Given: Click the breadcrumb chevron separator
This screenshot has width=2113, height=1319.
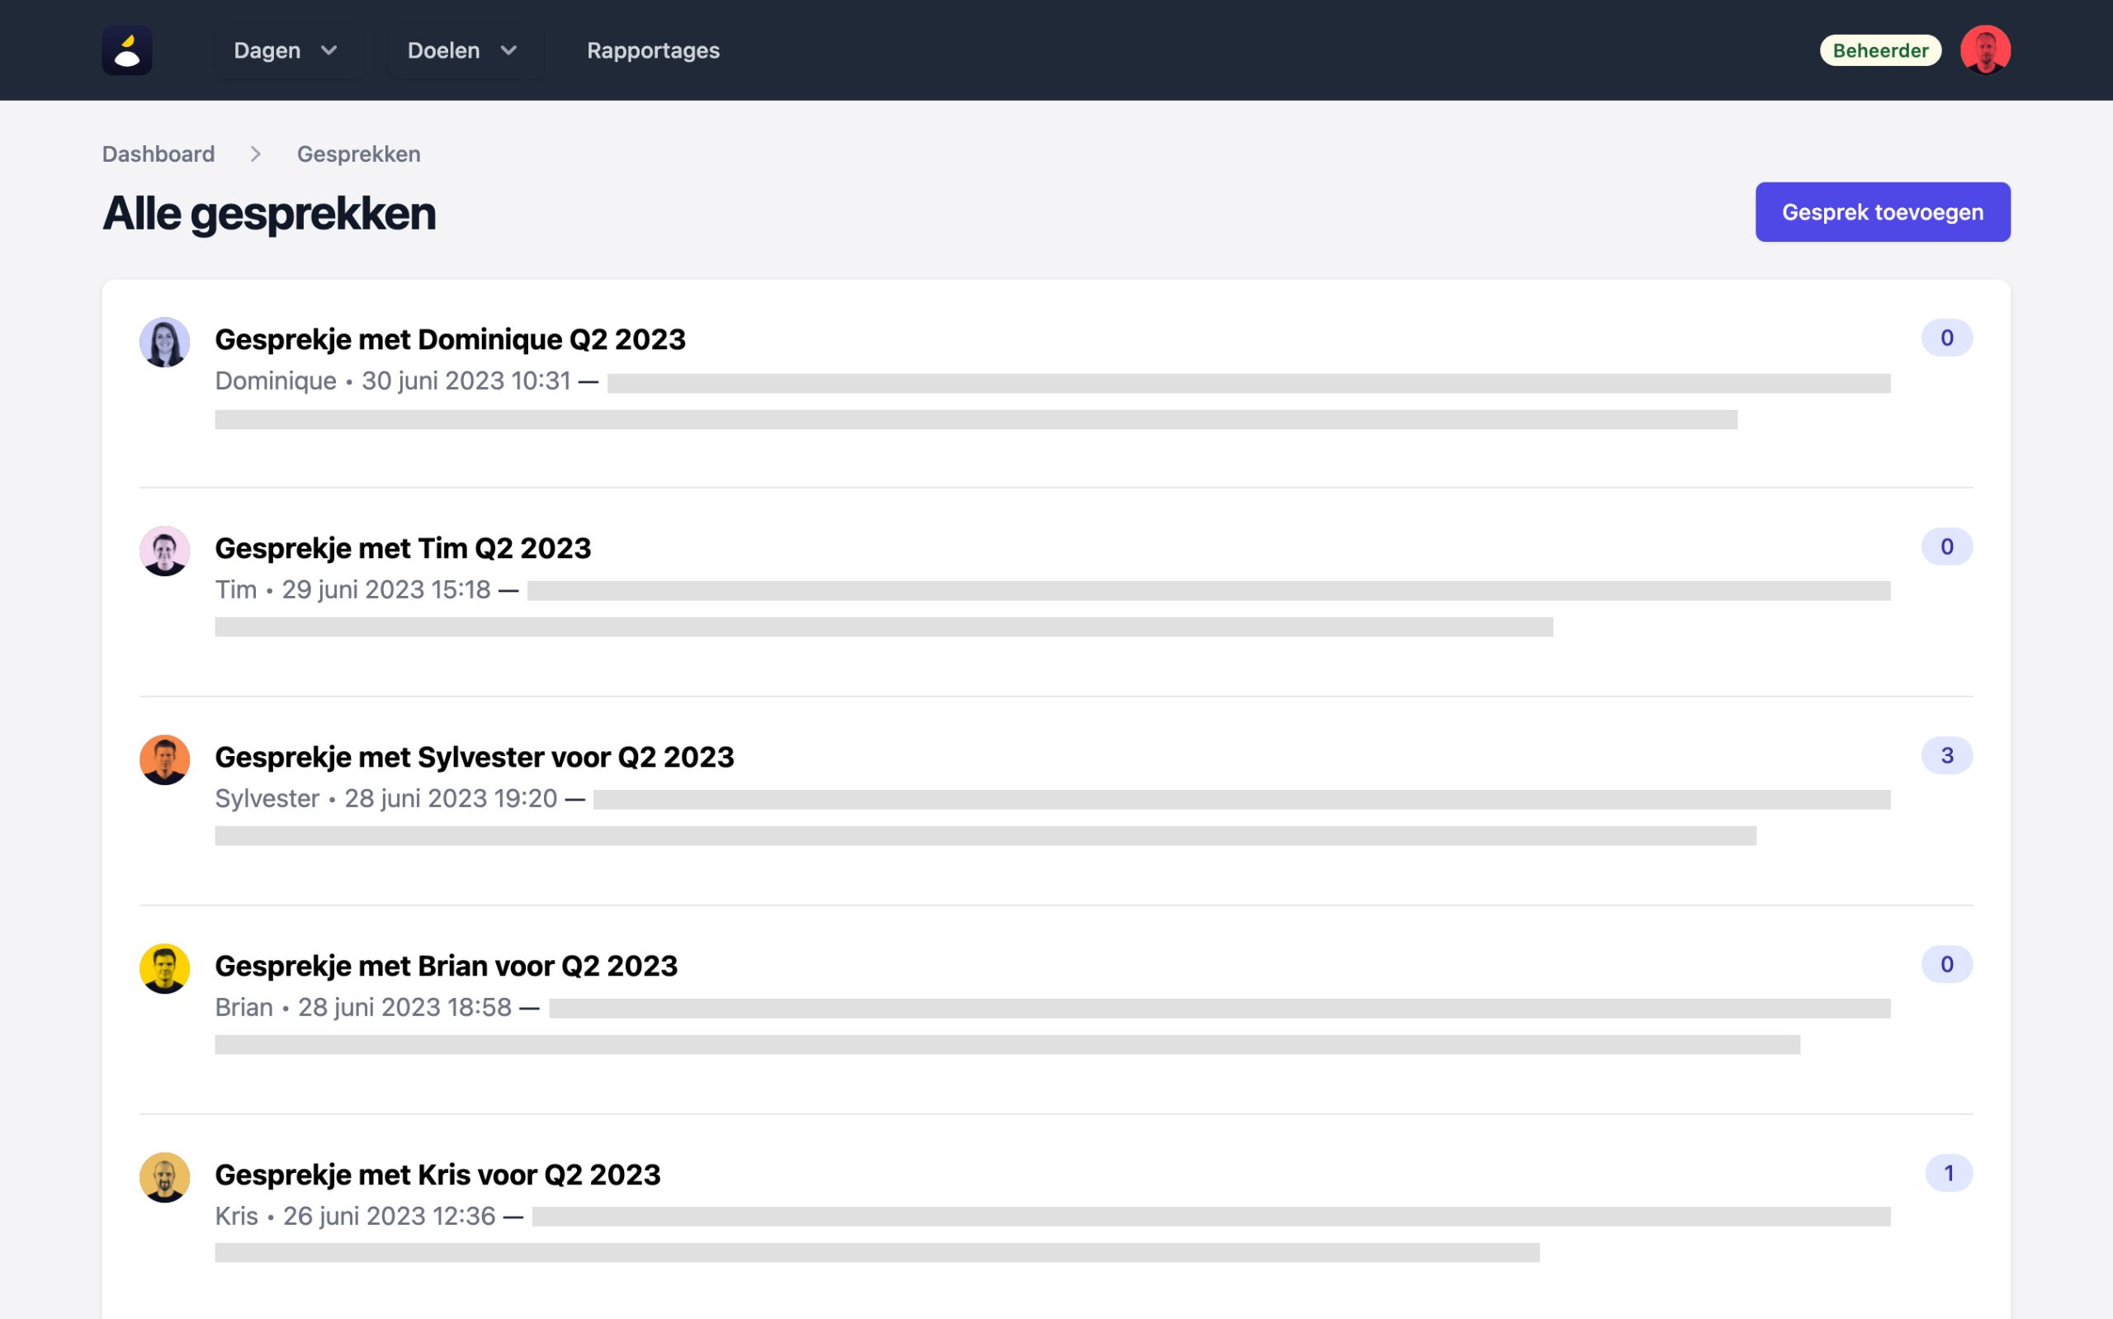Looking at the screenshot, I should (256, 154).
